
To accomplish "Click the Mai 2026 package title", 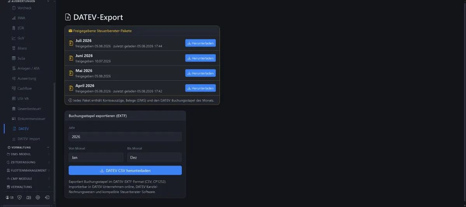I will pyautogui.click(x=84, y=71).
